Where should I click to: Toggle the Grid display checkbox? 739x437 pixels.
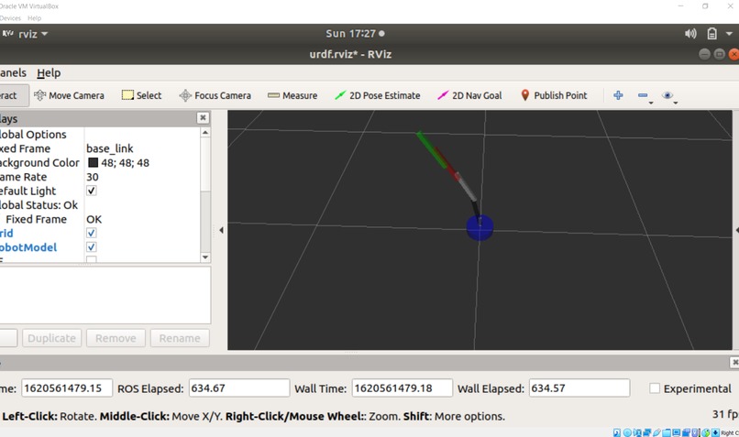(92, 233)
